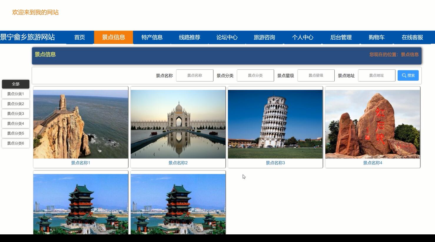Filter by 景点分类1
The image size is (435, 242).
(16, 94)
